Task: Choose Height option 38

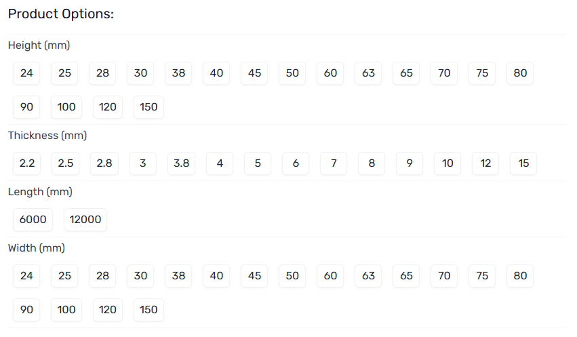Action: tap(178, 73)
